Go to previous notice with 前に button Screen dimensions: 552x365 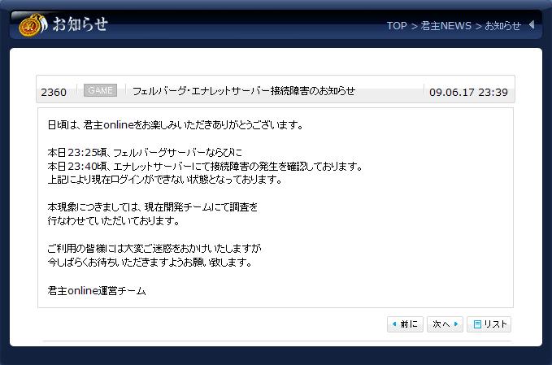tap(405, 324)
